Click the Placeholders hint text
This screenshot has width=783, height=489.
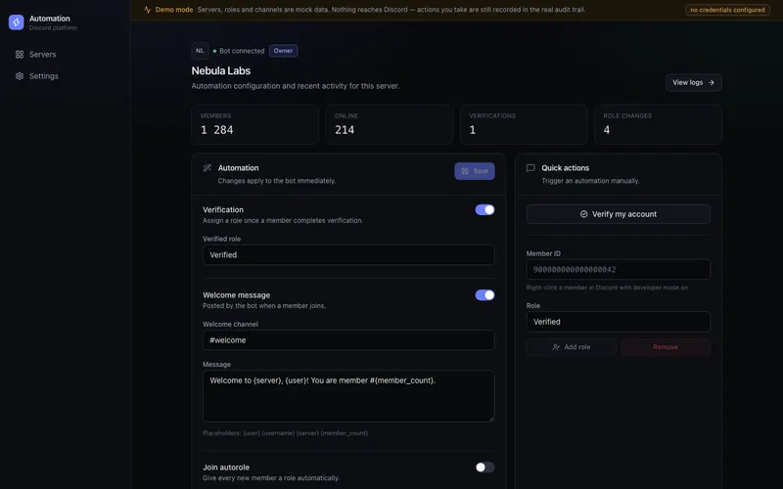click(x=285, y=433)
